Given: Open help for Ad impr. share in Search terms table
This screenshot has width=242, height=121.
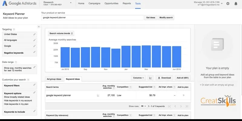Looking at the screenshot, I should 174,87.
